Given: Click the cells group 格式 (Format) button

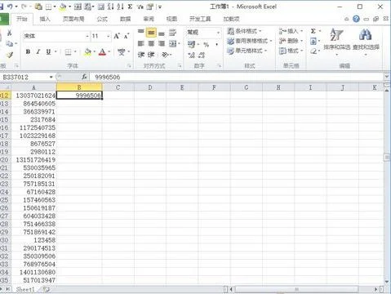Looking at the screenshot, I should pyautogui.click(x=291, y=51).
